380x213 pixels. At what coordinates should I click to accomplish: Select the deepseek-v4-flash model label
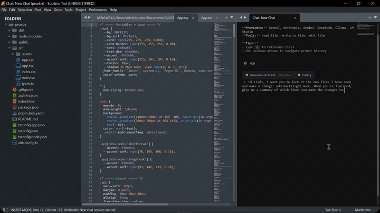click(262, 75)
